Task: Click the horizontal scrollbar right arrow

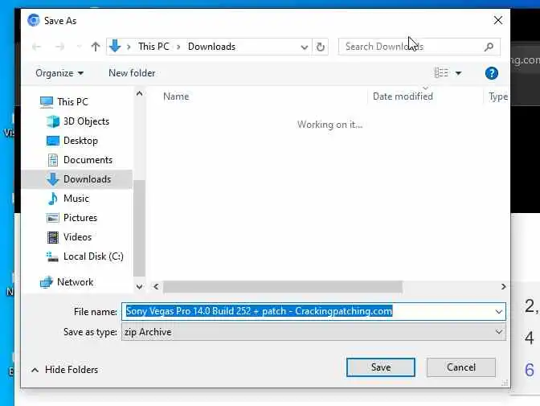Action: [x=504, y=287]
